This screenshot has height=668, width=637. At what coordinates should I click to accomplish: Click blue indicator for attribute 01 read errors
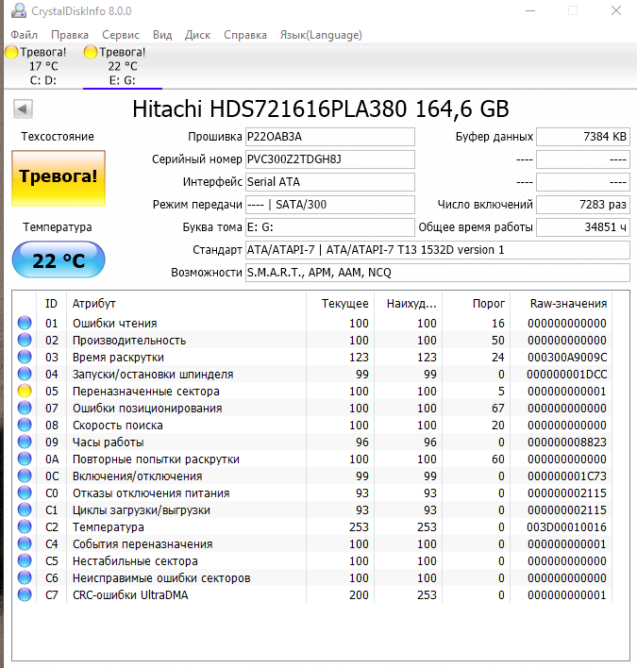coord(25,324)
